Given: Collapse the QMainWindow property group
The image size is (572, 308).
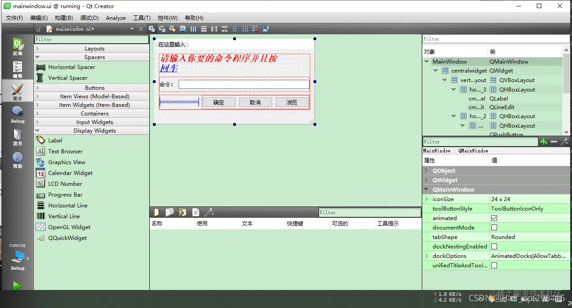Looking at the screenshot, I should pos(427,190).
